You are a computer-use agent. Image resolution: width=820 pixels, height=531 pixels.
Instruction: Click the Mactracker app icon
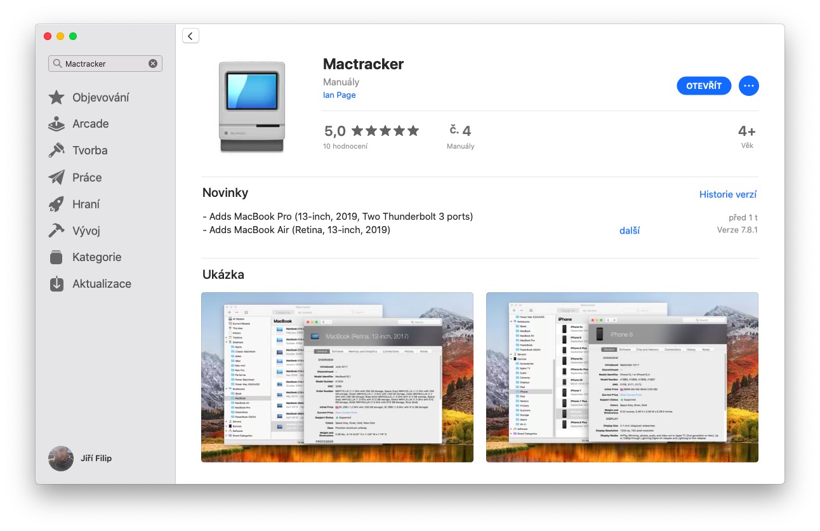(x=252, y=107)
